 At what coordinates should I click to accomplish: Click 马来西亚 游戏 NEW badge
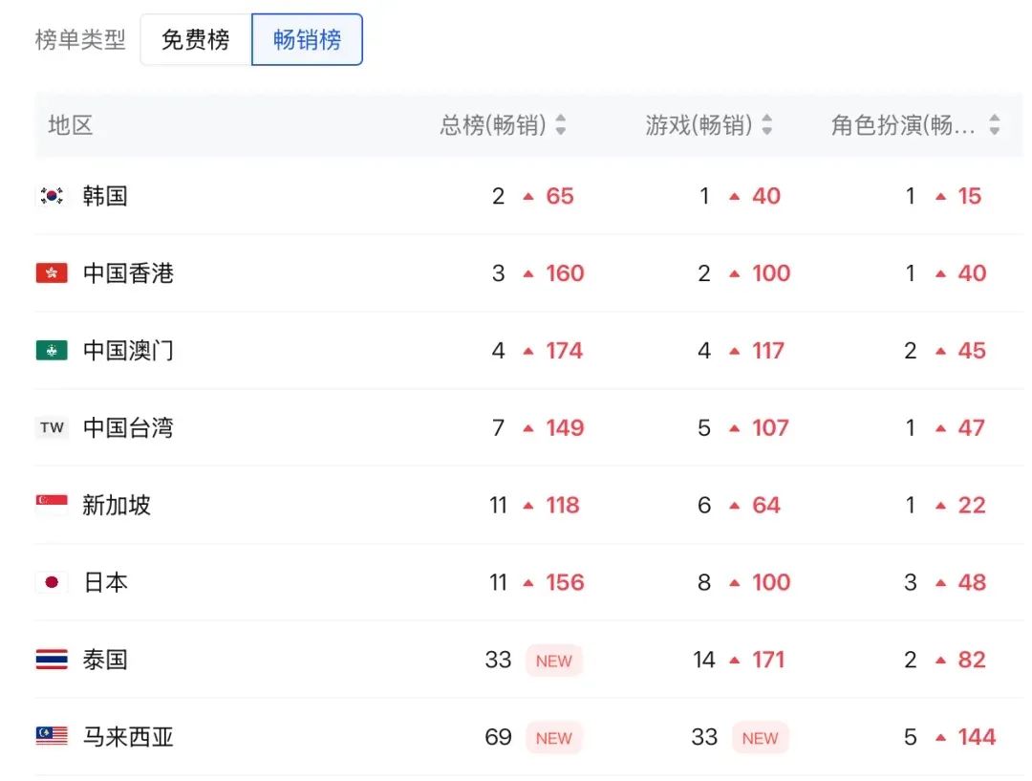tap(760, 738)
